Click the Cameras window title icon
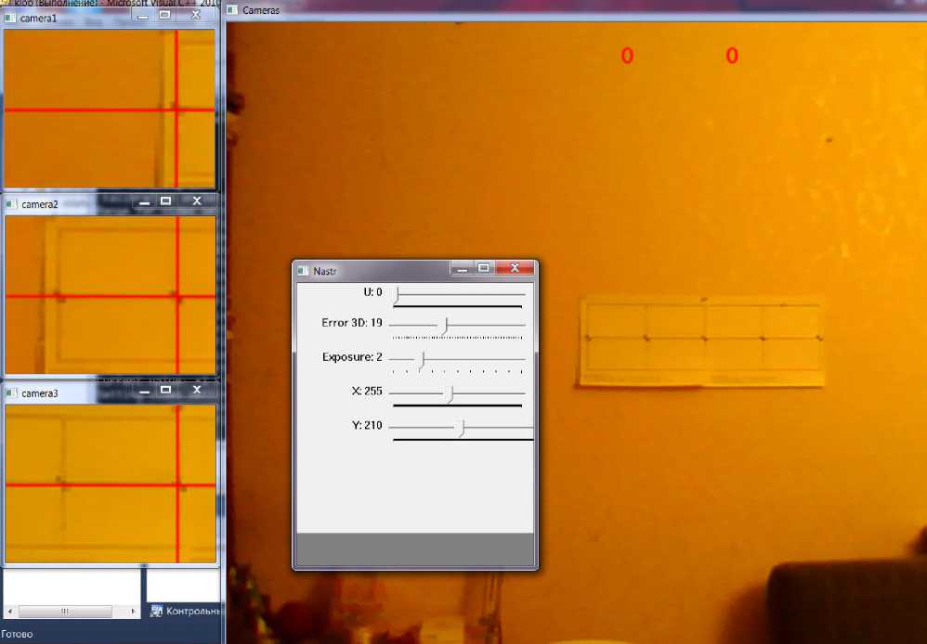Screen dimensions: 927x644 232,10
